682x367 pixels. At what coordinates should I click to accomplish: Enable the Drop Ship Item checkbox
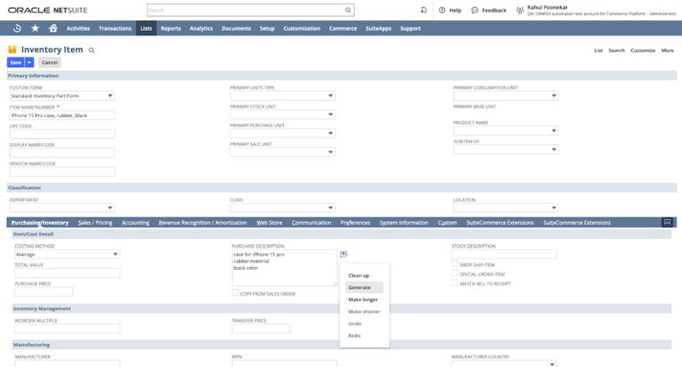[x=455, y=264]
